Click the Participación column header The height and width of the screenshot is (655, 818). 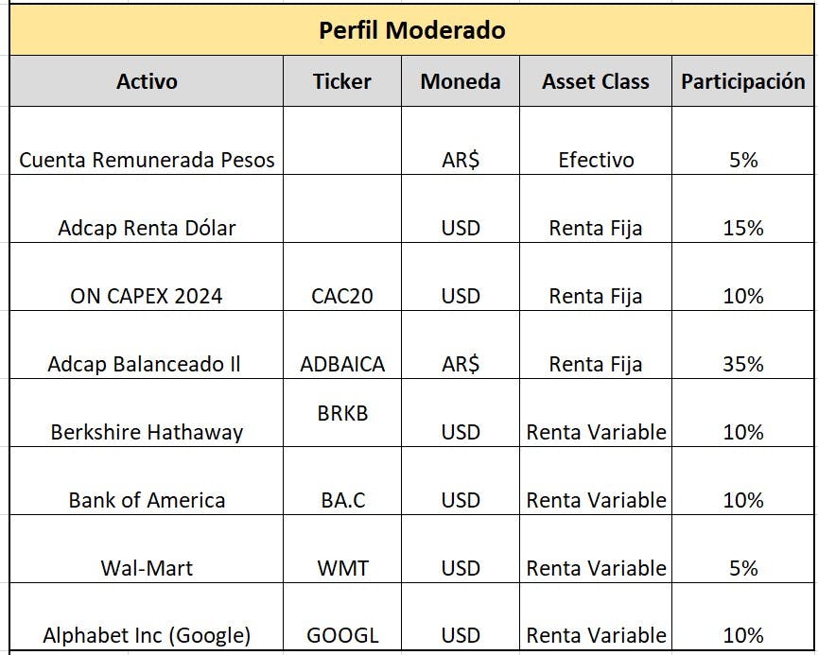[743, 81]
